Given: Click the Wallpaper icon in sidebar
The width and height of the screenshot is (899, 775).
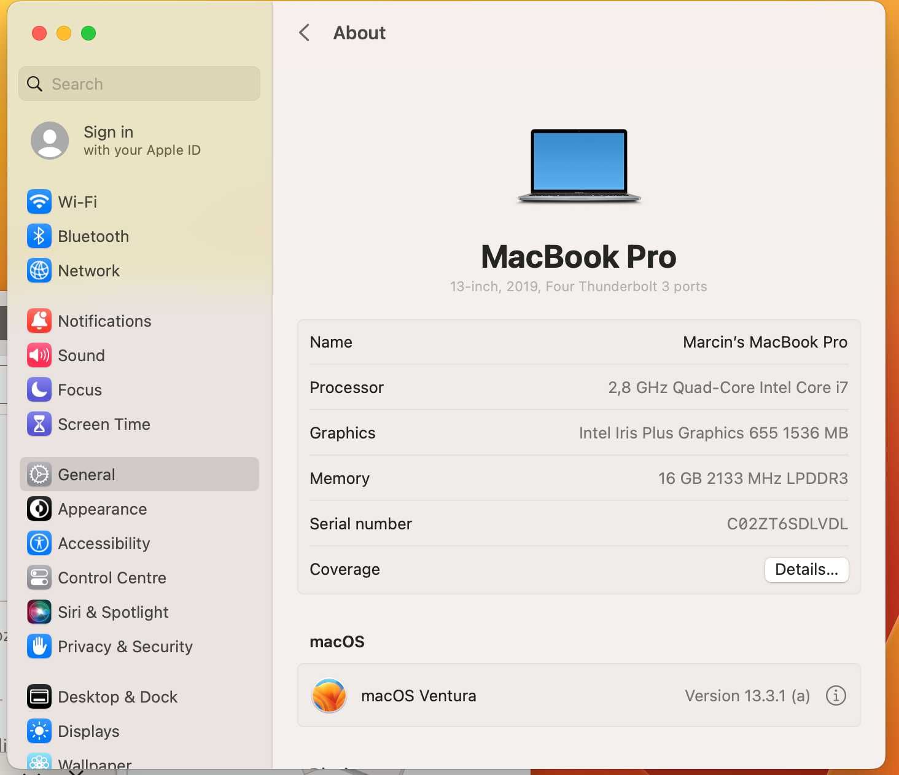Looking at the screenshot, I should tap(39, 761).
